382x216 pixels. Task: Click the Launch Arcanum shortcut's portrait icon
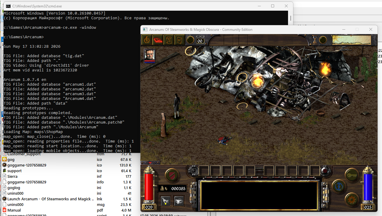click(4, 199)
